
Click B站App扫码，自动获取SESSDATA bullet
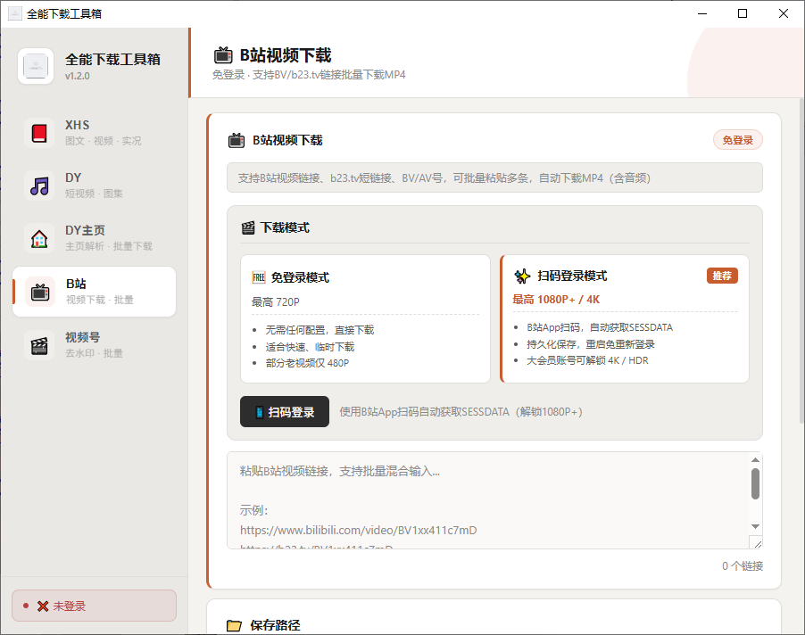[600, 327]
